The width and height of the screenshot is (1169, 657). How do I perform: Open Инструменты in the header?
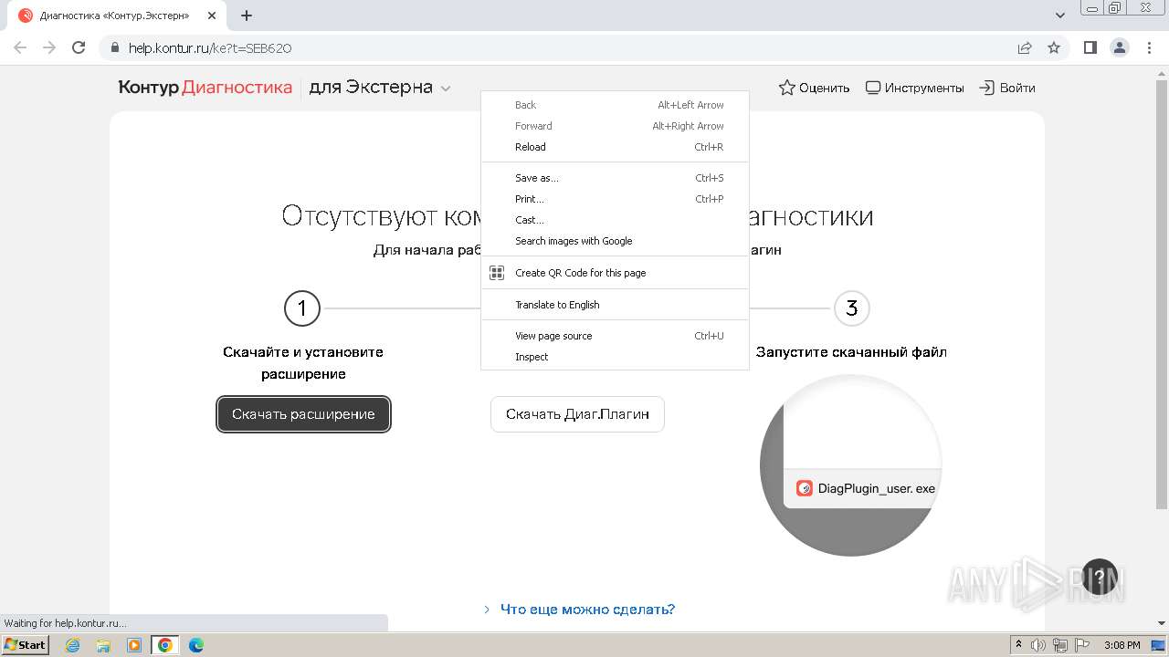pos(914,88)
